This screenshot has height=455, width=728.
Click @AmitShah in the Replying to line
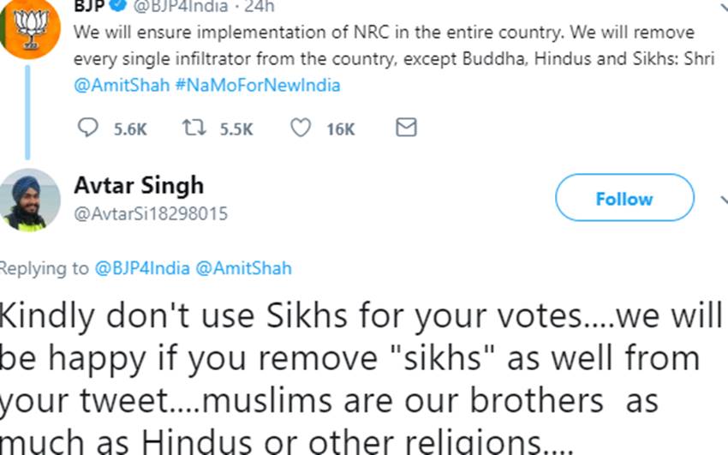(x=243, y=268)
